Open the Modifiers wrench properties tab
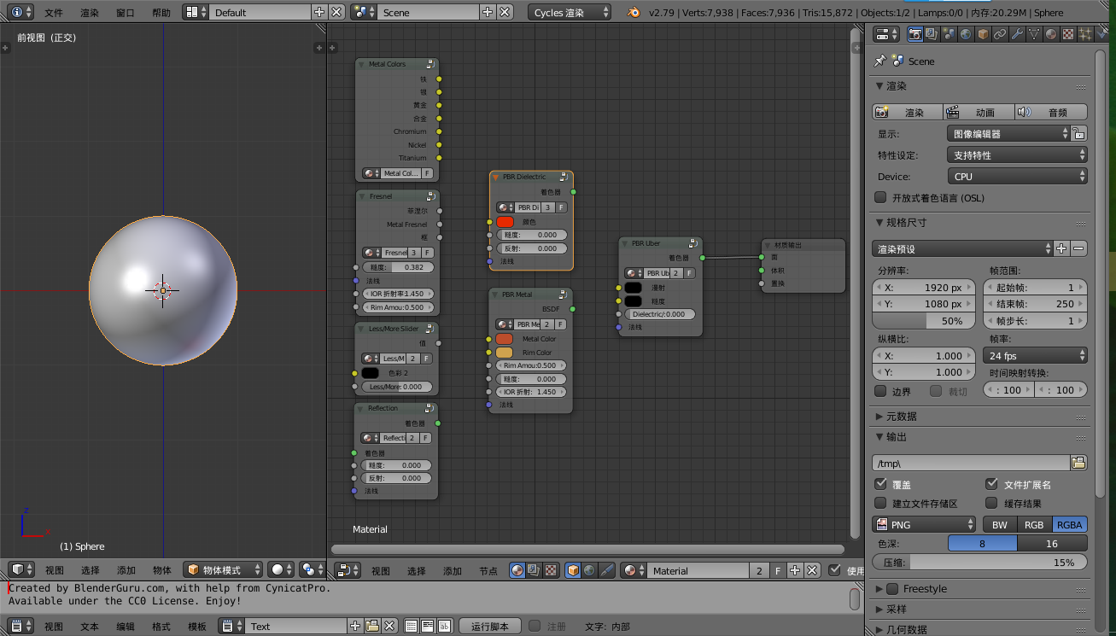The height and width of the screenshot is (636, 1116). click(1016, 35)
